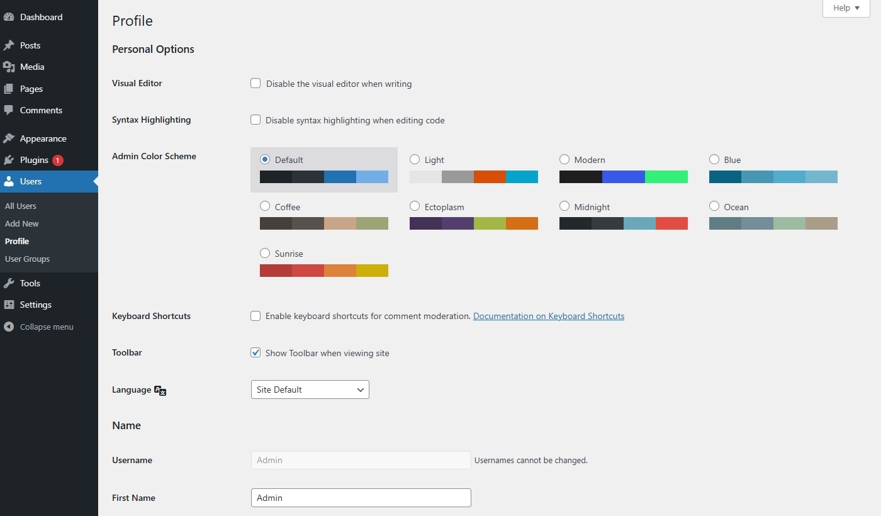
Task: Click the First Name input field
Action: pyautogui.click(x=361, y=498)
